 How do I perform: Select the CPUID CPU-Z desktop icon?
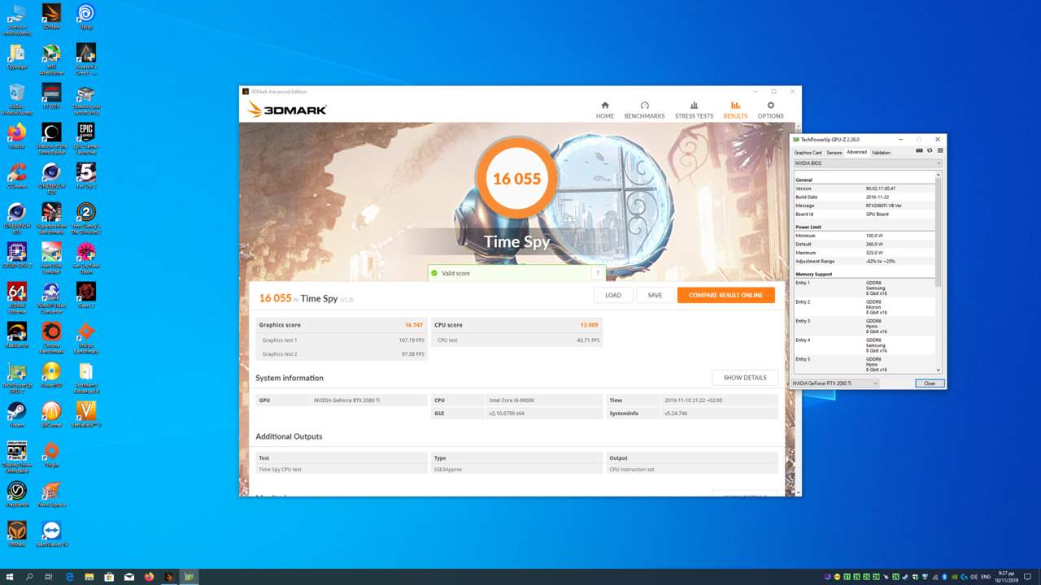click(x=16, y=255)
